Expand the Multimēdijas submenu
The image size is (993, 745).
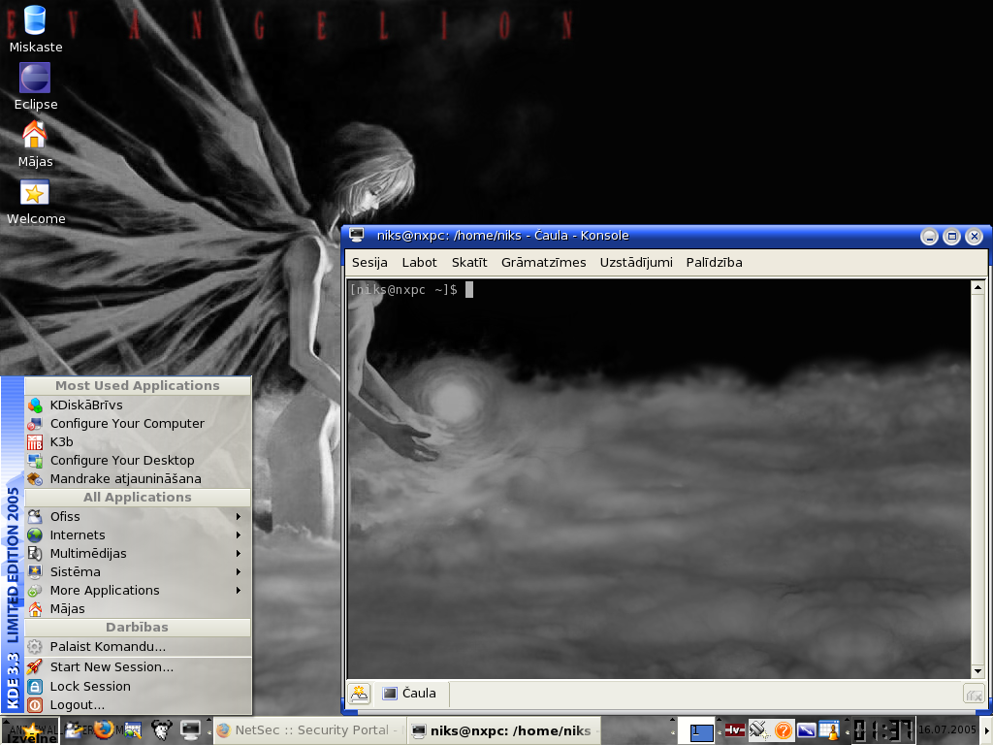tap(138, 553)
